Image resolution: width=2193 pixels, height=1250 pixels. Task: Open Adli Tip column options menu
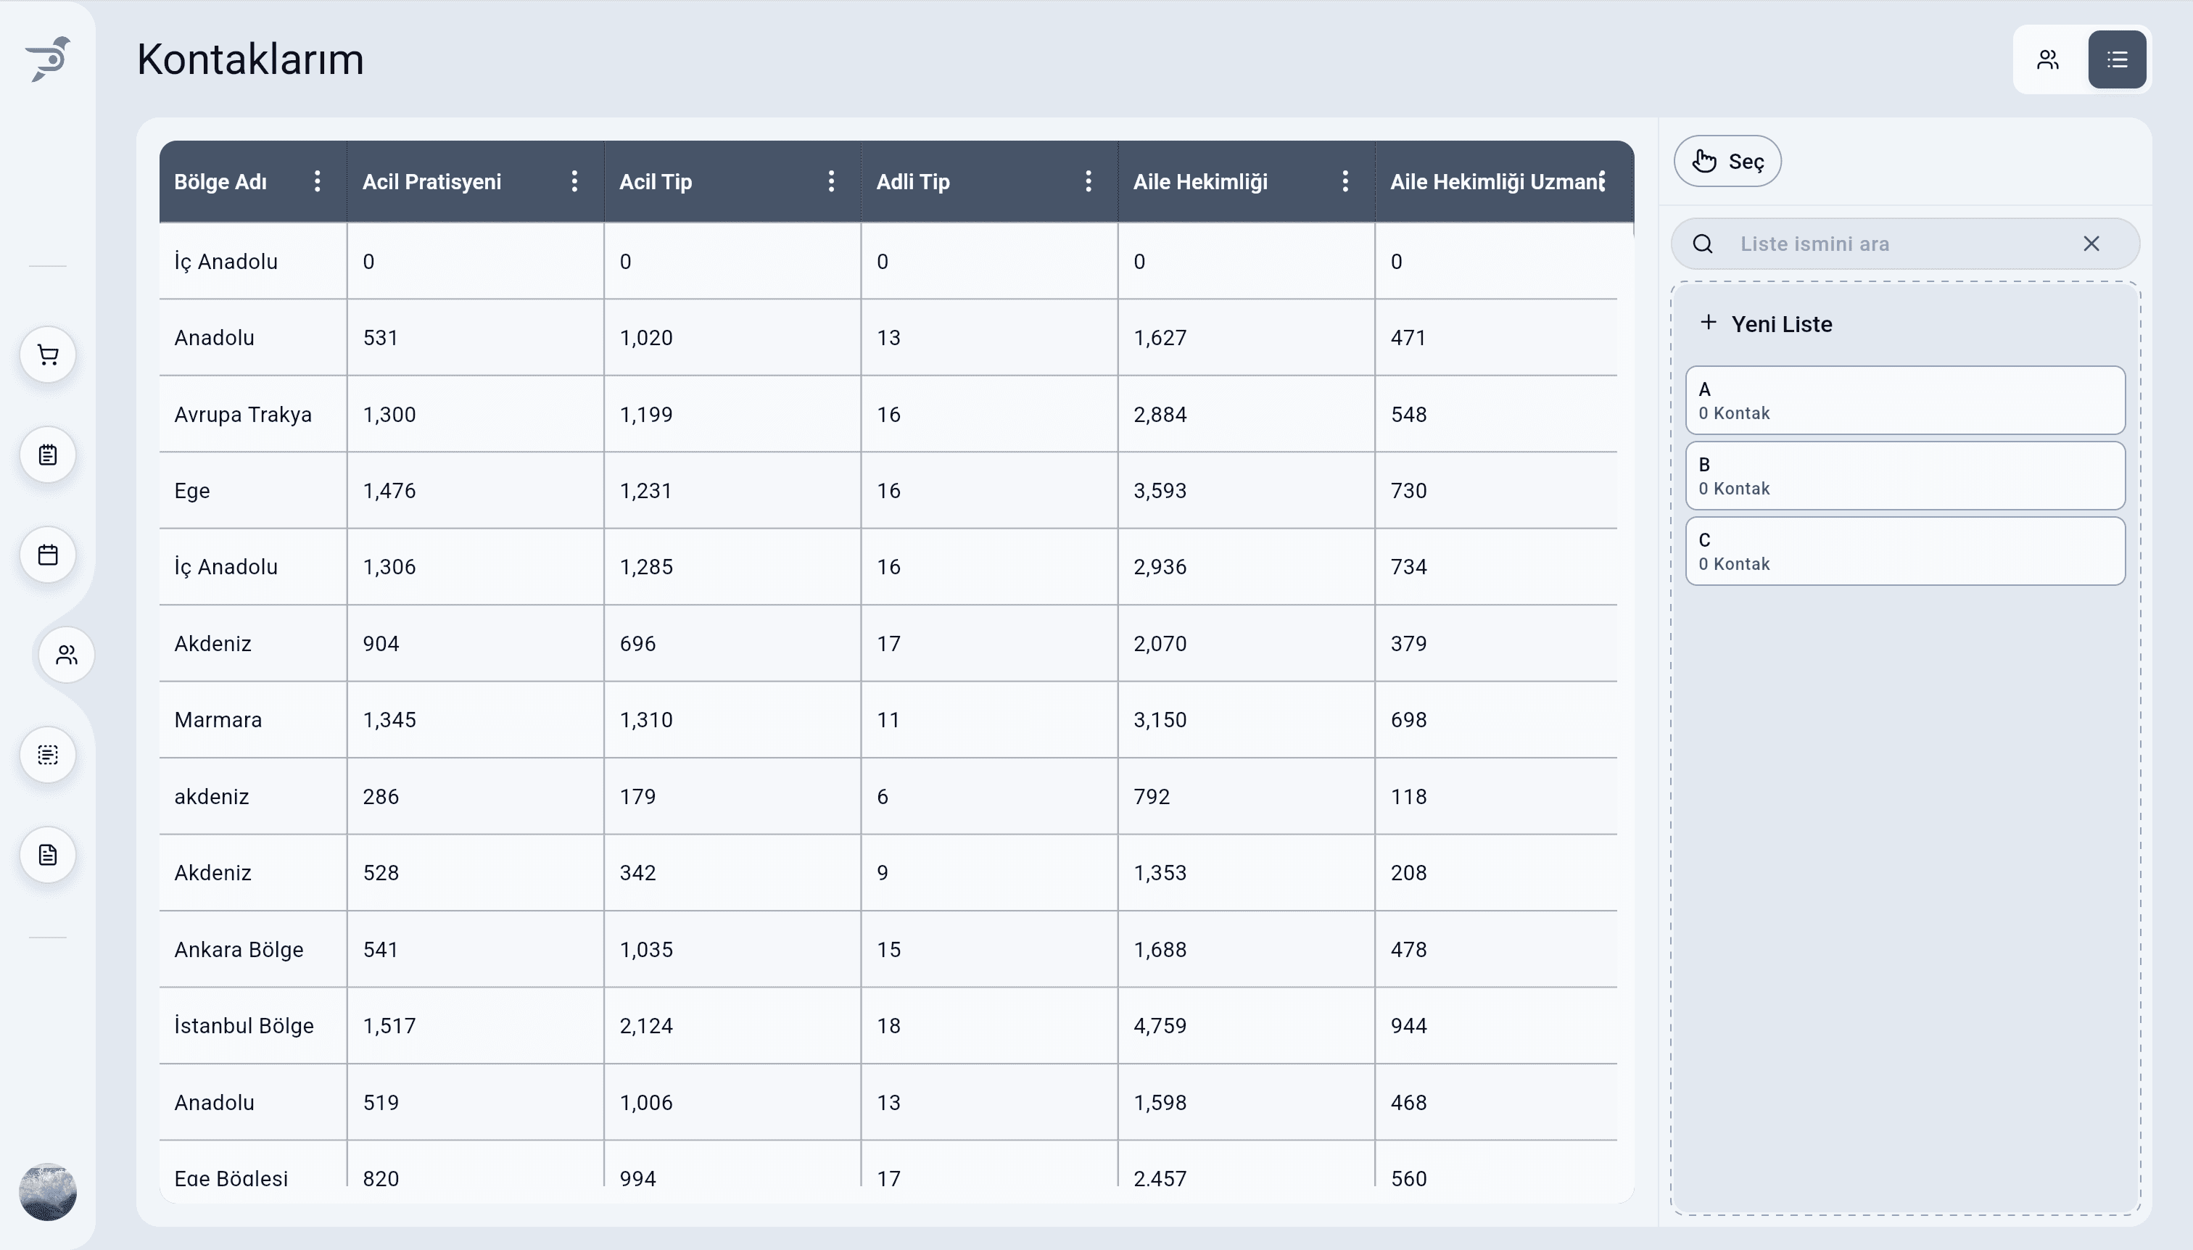point(1088,181)
